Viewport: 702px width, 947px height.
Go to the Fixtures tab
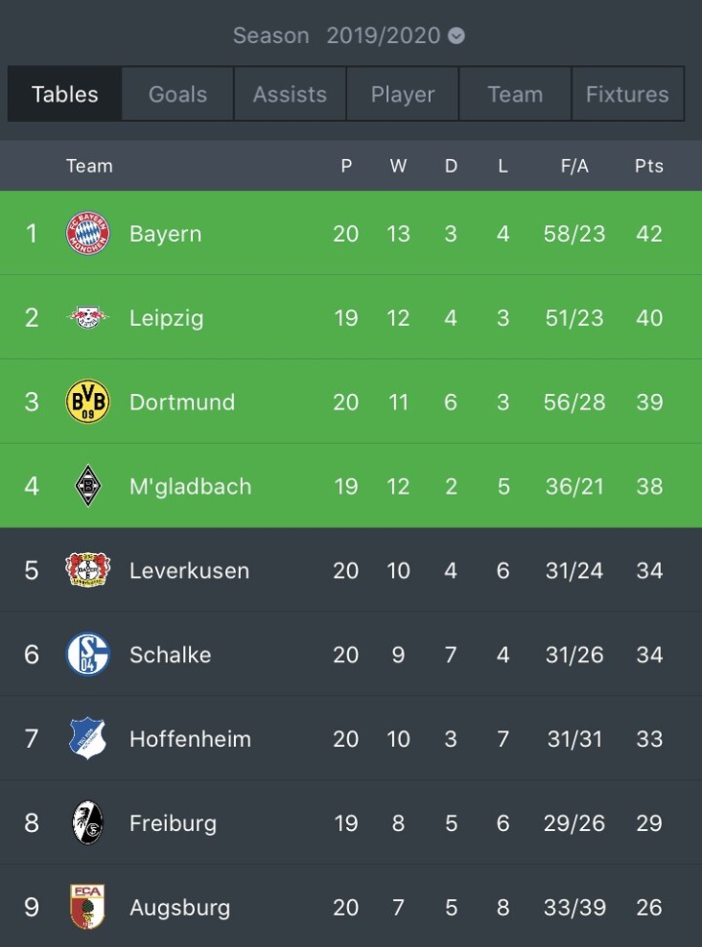coord(627,95)
